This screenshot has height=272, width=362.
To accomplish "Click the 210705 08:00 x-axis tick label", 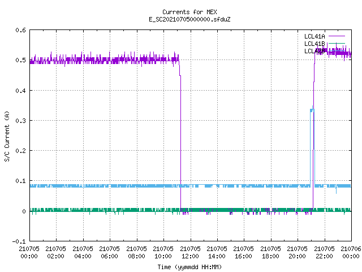I will [136, 252].
